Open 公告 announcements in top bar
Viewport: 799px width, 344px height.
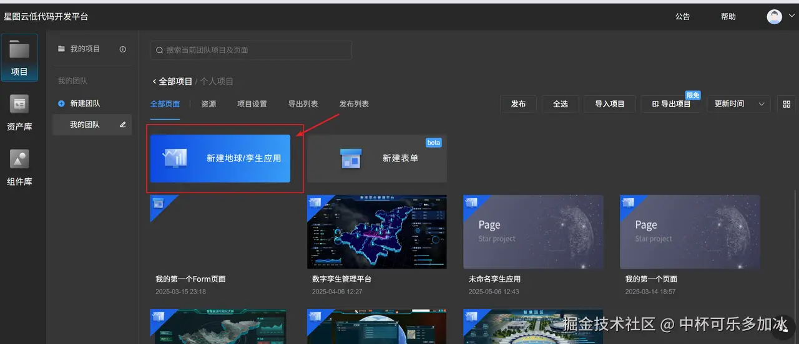click(x=682, y=17)
